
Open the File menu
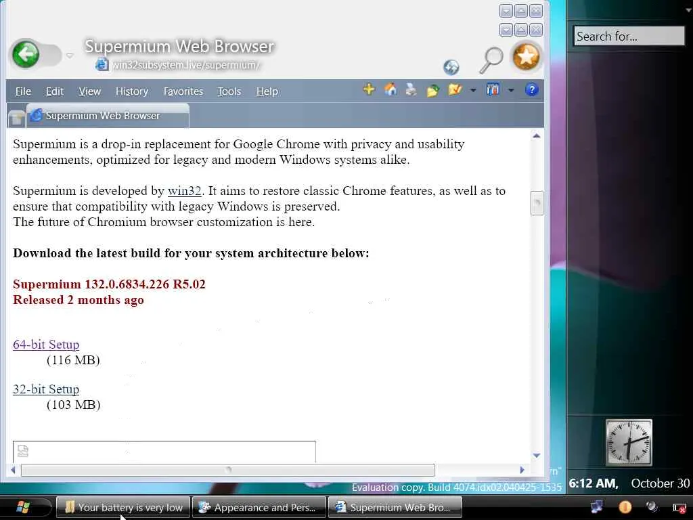tap(23, 91)
